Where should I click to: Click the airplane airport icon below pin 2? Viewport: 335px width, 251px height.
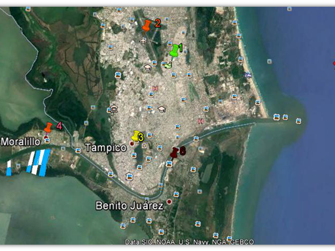tap(143, 40)
